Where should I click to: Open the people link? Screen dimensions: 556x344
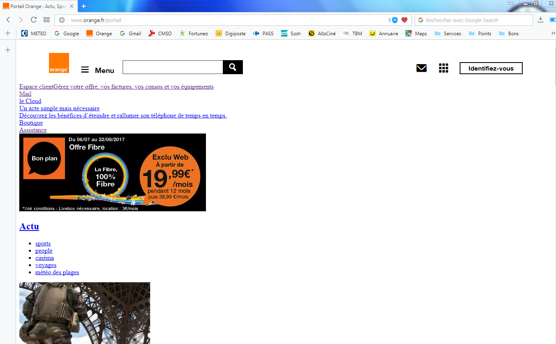[x=44, y=251]
